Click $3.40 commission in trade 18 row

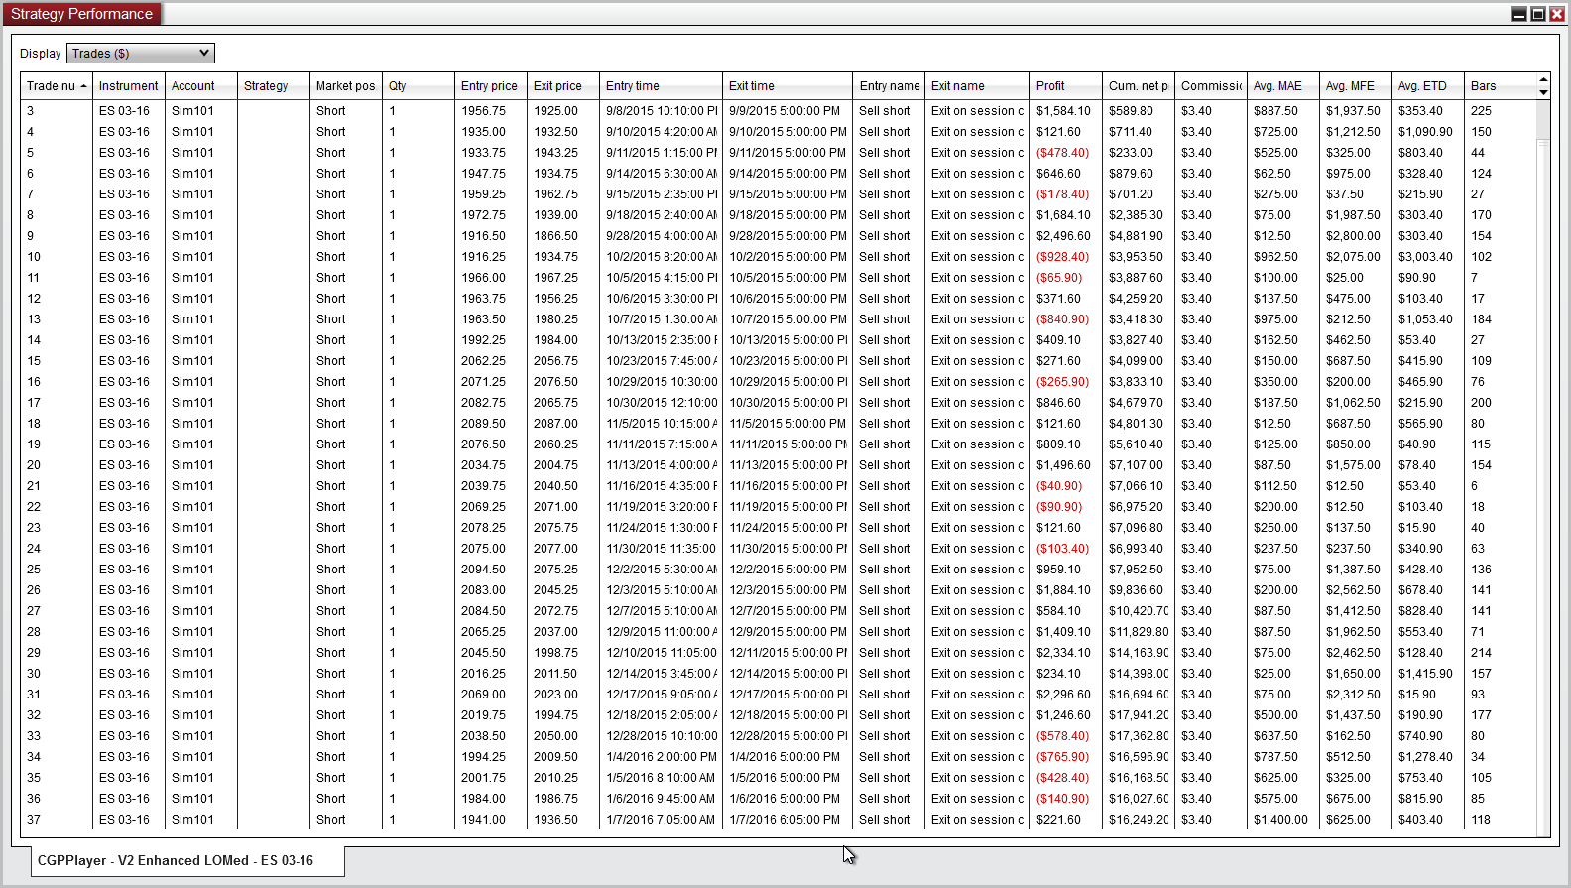(x=1196, y=424)
